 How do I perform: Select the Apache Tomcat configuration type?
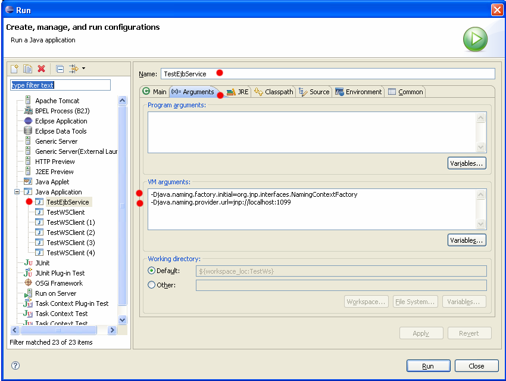tap(57, 101)
